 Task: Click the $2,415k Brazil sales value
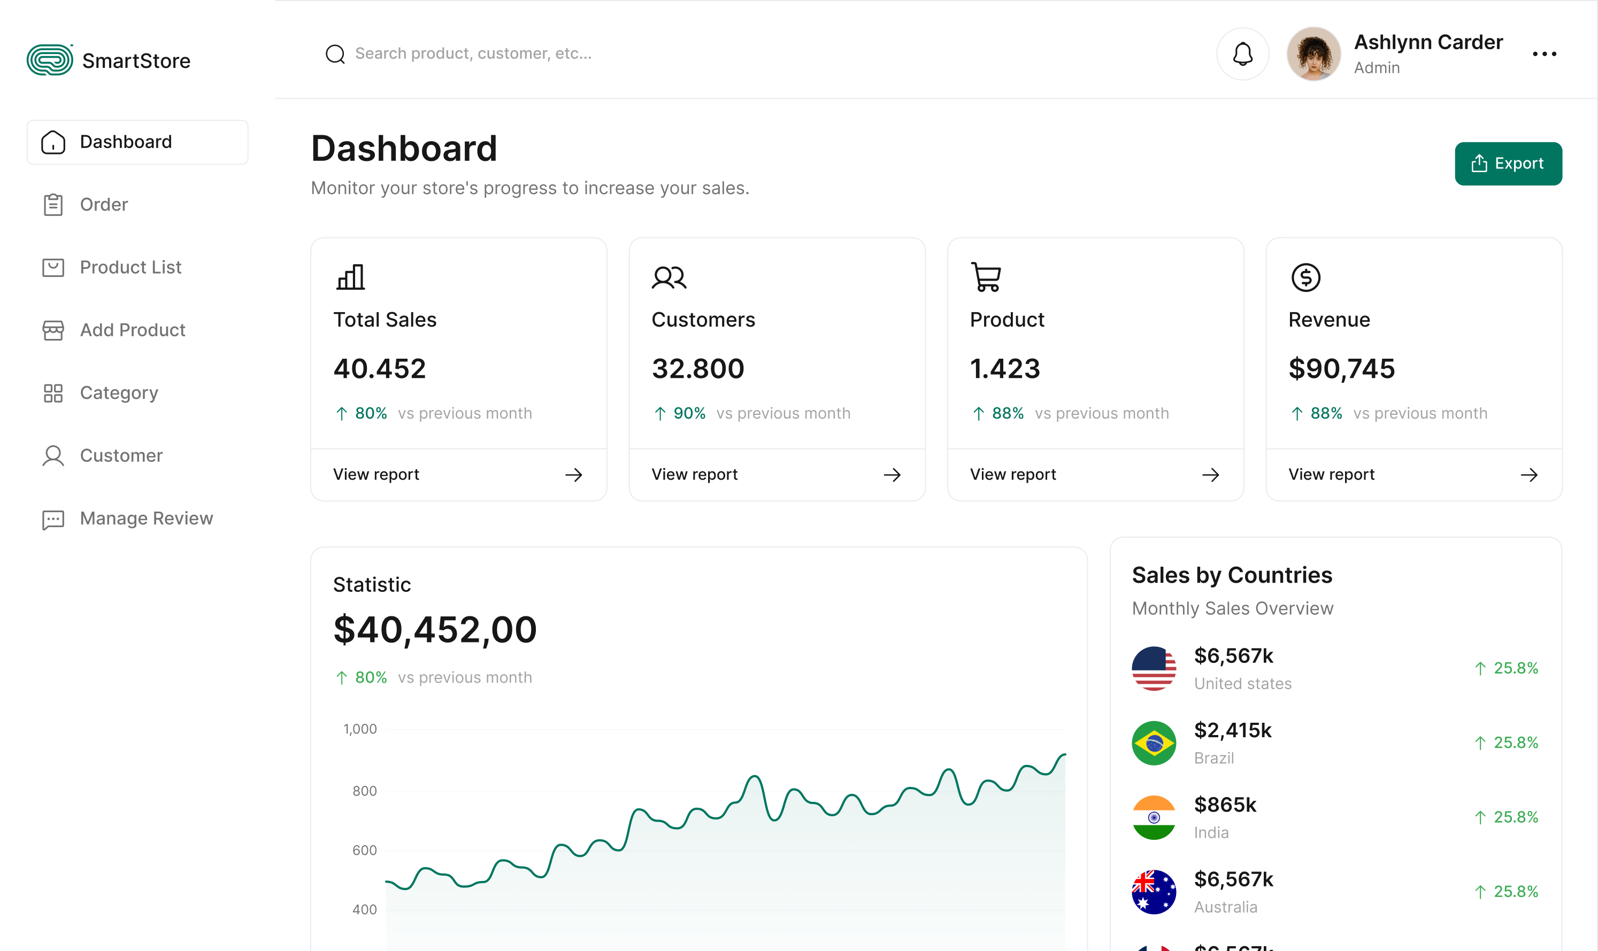tap(1233, 731)
